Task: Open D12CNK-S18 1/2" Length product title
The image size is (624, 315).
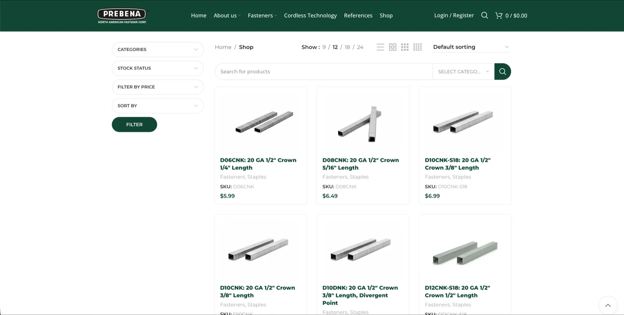Action: [x=457, y=292]
